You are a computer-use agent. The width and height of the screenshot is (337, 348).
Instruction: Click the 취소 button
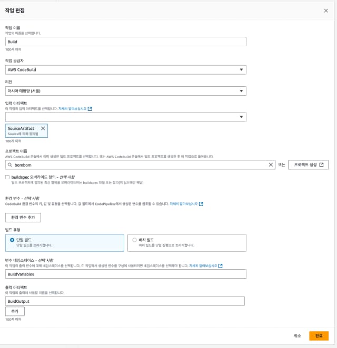click(297, 336)
